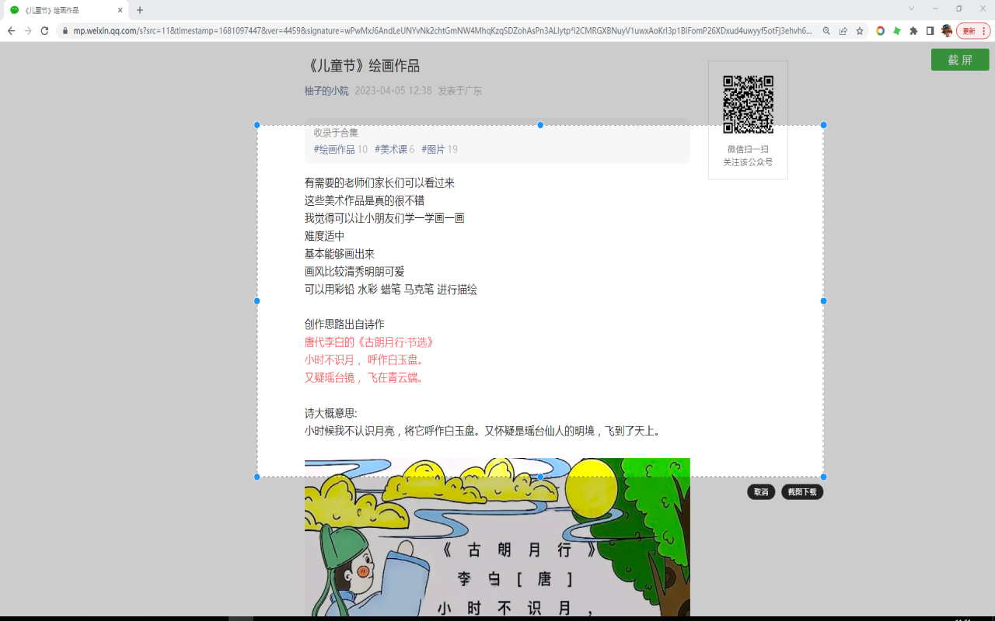Open the colorful ring extension

pos(881,31)
